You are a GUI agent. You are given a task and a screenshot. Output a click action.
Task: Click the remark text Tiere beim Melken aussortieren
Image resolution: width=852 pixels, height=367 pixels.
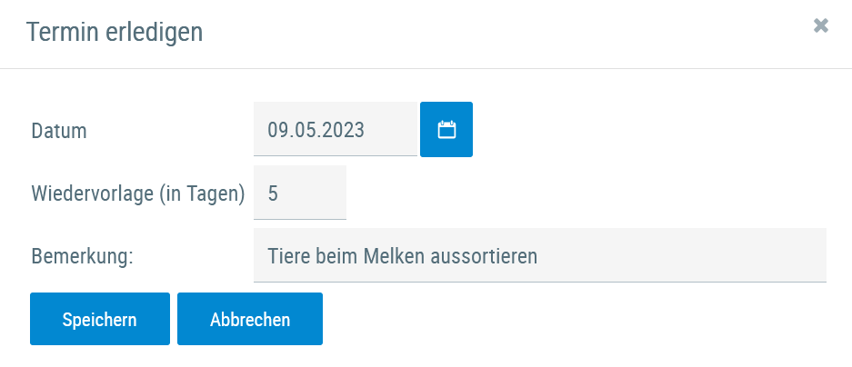[x=402, y=255]
